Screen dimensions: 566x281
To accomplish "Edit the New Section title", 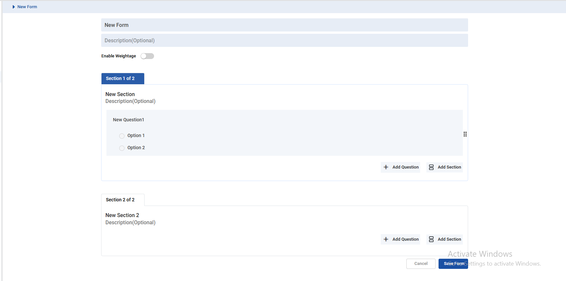I will tap(120, 94).
